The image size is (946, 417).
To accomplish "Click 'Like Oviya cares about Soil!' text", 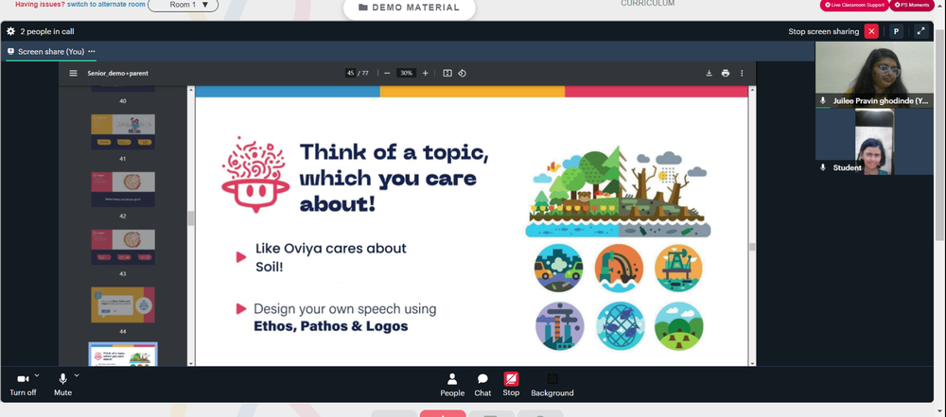I will [330, 257].
